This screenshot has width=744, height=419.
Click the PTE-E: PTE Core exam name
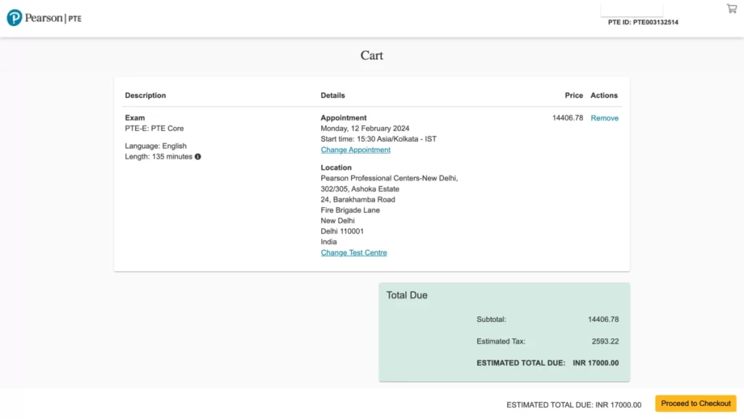[154, 128]
